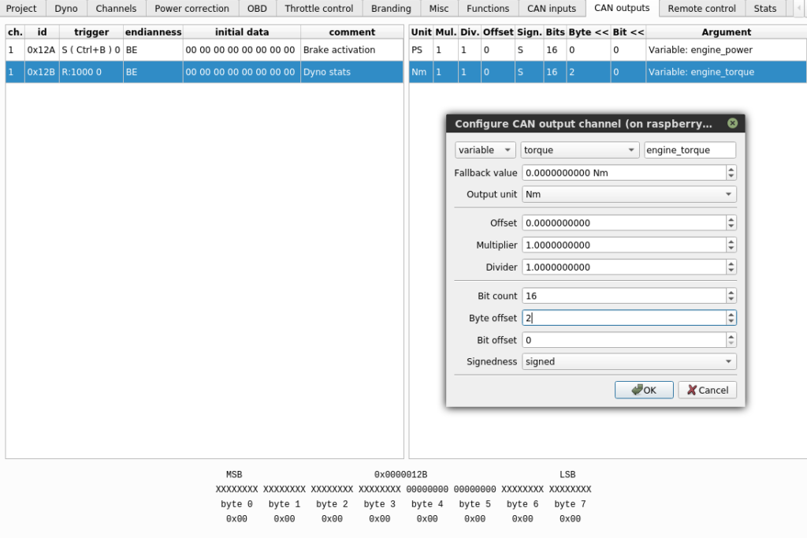Increase the Byte offset spinner
Screen dimensions: 807x538
pos(731,314)
